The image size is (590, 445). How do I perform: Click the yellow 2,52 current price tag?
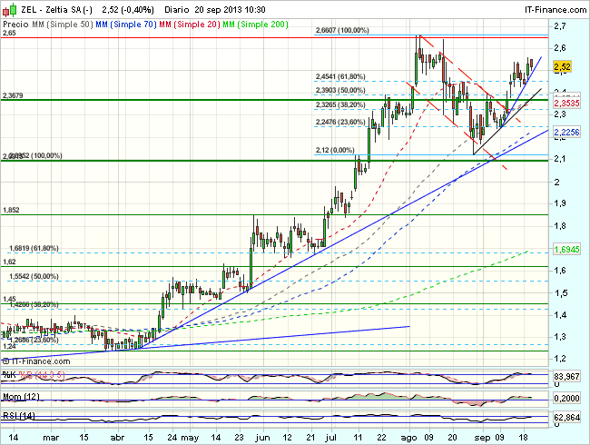pyautogui.click(x=562, y=67)
